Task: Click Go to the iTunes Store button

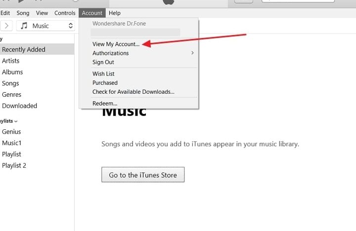Action: pyautogui.click(x=143, y=175)
